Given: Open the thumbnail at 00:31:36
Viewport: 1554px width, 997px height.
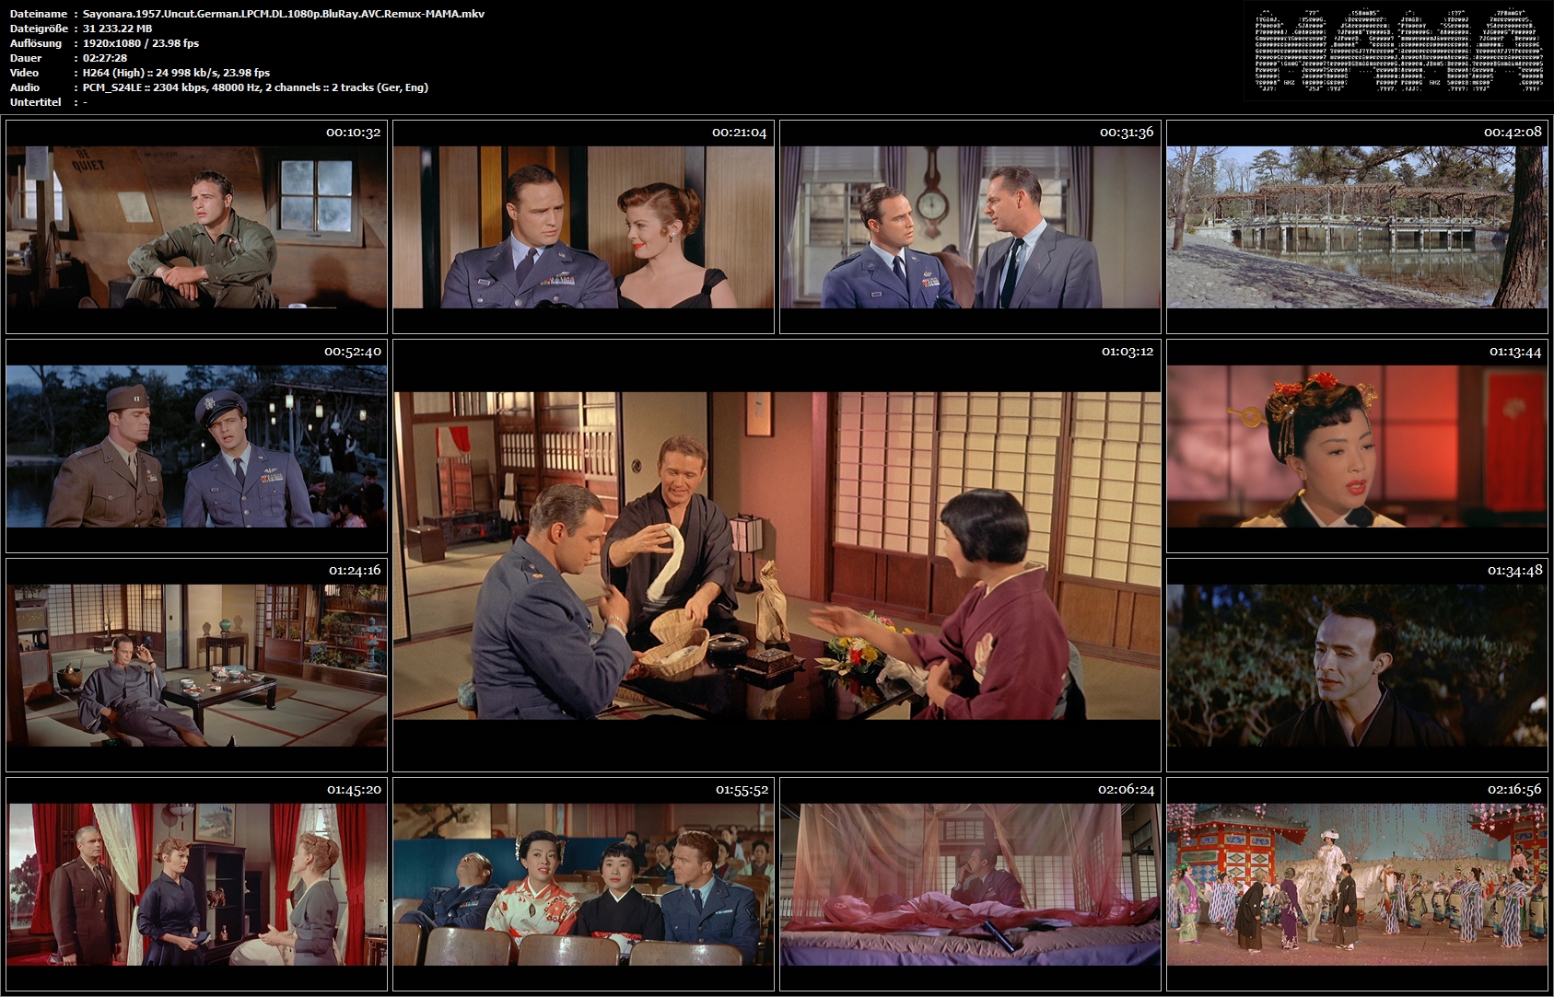Looking at the screenshot, I should coord(970,226).
